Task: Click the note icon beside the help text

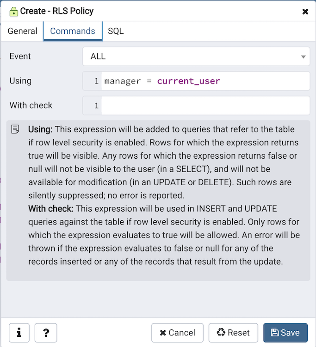Action: point(15,129)
